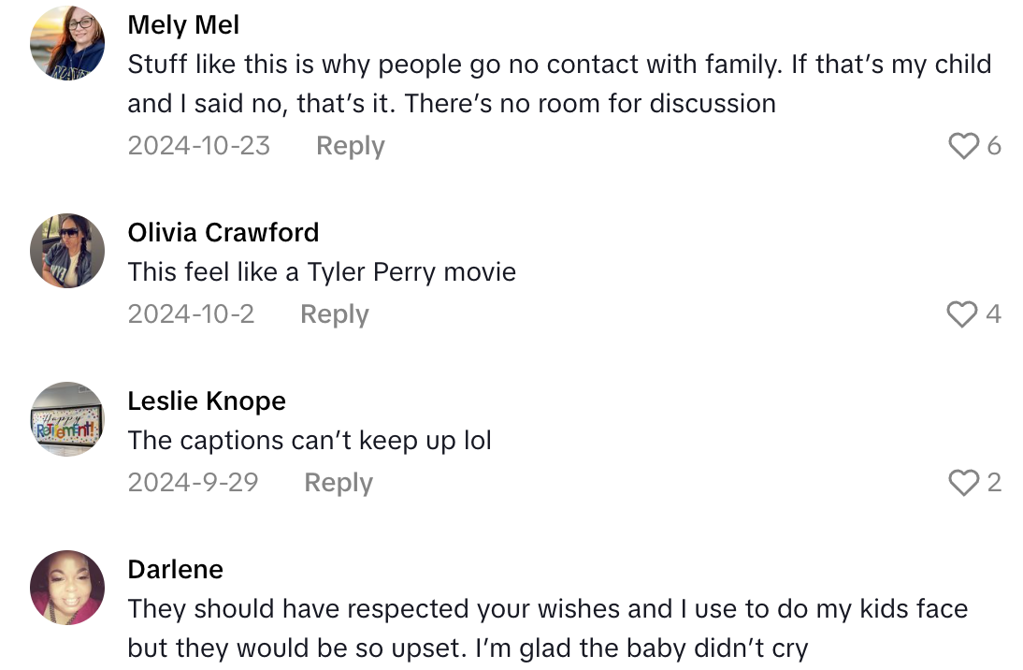This screenshot has width=1023, height=670.
Task: Select Darlene's username
Action: tap(175, 569)
